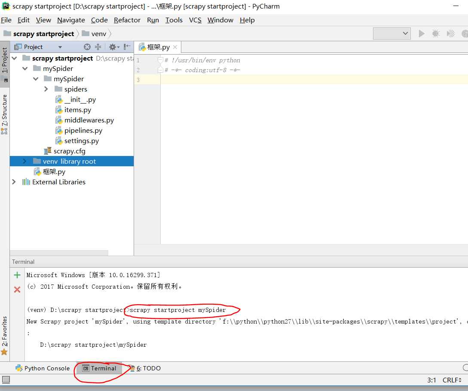Close terminal session with red X

click(17, 289)
